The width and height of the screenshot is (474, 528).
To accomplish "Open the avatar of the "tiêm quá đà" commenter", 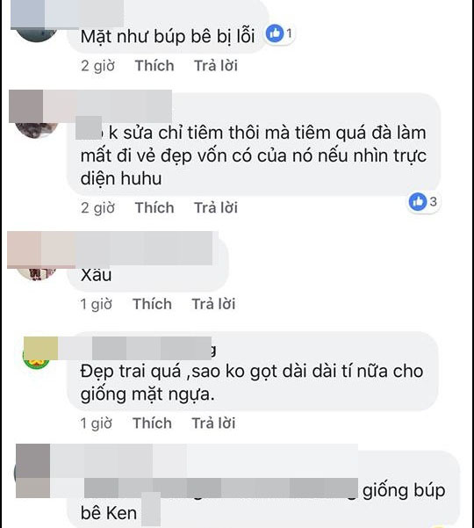I will (x=36, y=130).
